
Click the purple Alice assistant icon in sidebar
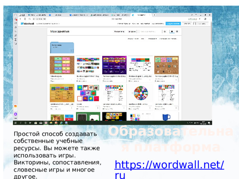click(x=16, y=114)
